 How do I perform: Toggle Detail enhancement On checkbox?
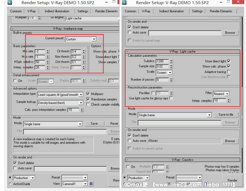click(x=15, y=81)
